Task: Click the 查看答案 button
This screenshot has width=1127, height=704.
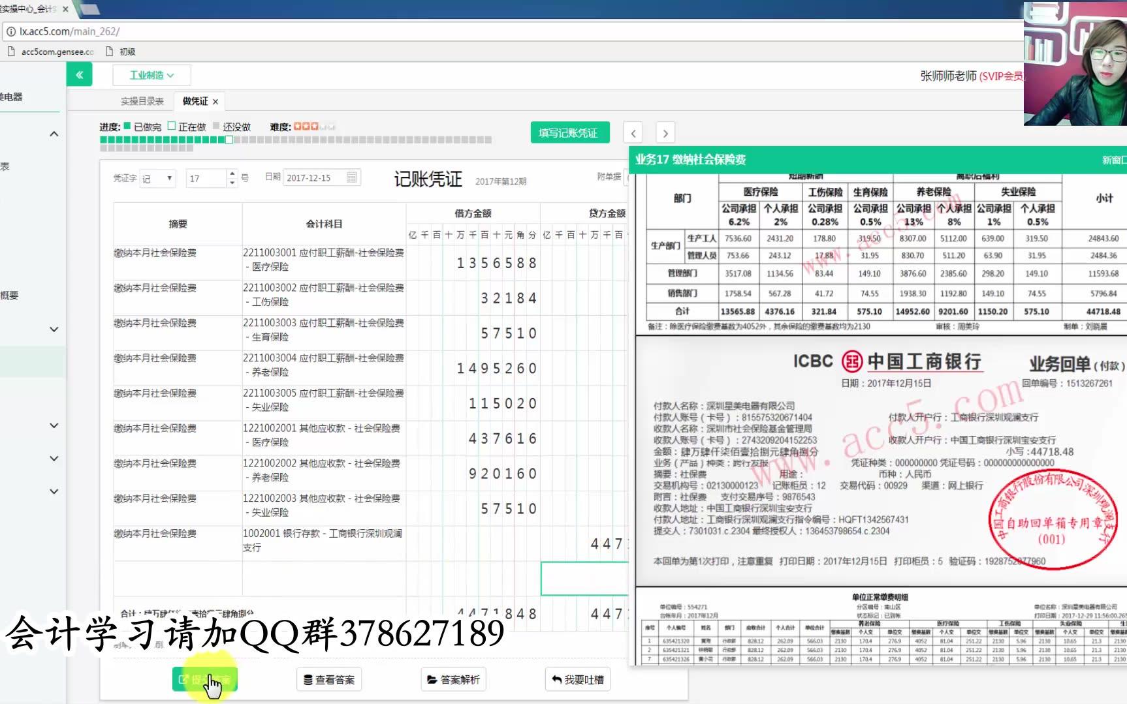Action: 329,679
